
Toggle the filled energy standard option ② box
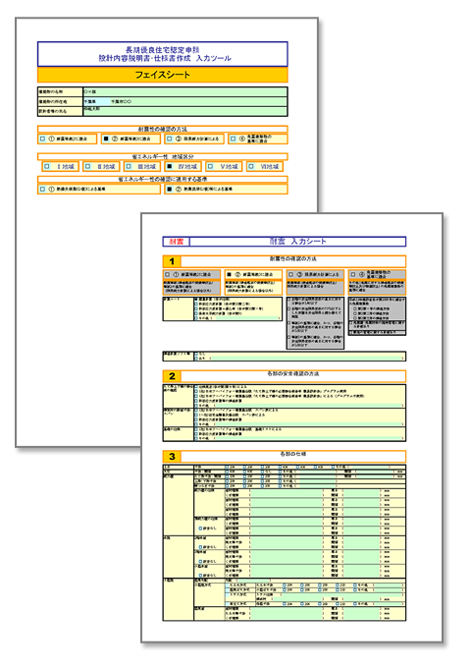(170, 189)
